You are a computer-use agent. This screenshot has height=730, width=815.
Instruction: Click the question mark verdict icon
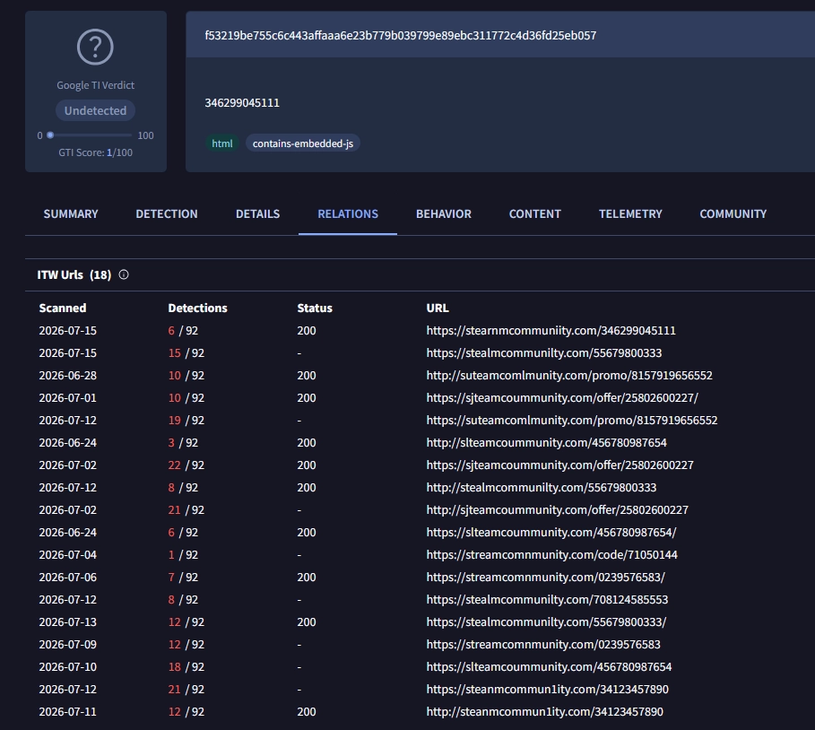(95, 47)
